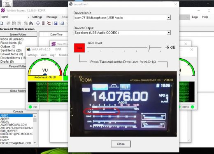Viewport: 214px width, 154px height.
Task: Select the AB7WP contact
Action: tap(5, 119)
